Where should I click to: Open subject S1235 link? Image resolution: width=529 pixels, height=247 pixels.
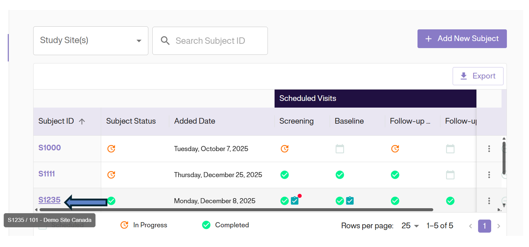(49, 200)
